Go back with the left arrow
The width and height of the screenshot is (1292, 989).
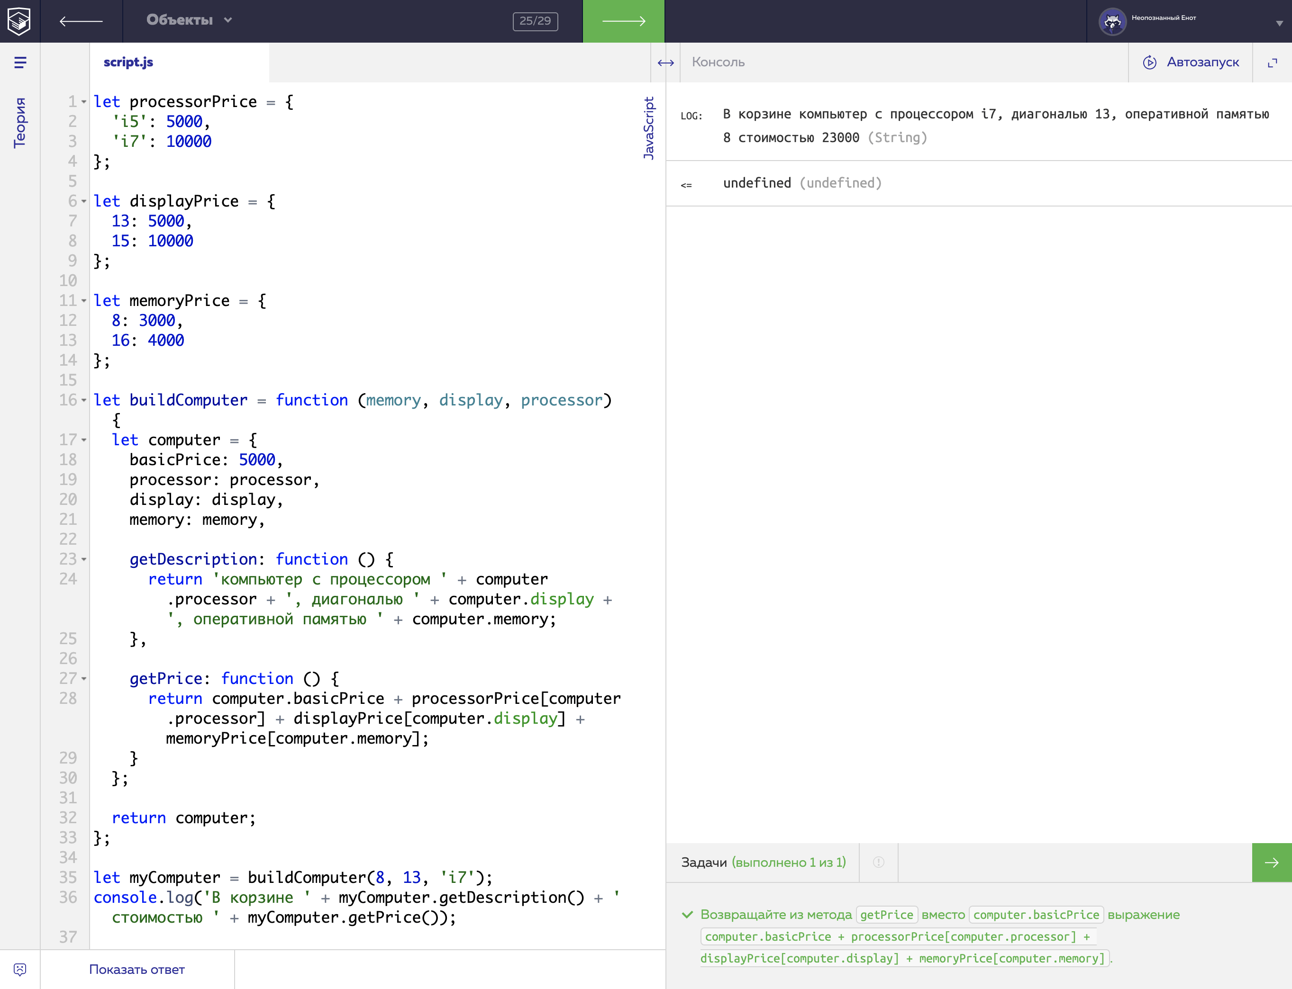point(82,21)
